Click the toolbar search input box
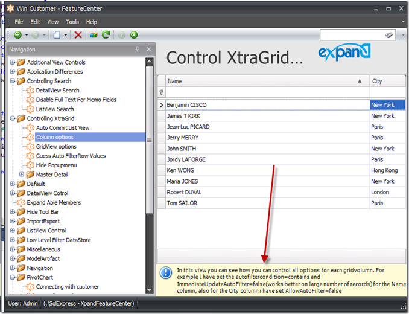The height and width of the screenshot is (314, 409). [352, 35]
